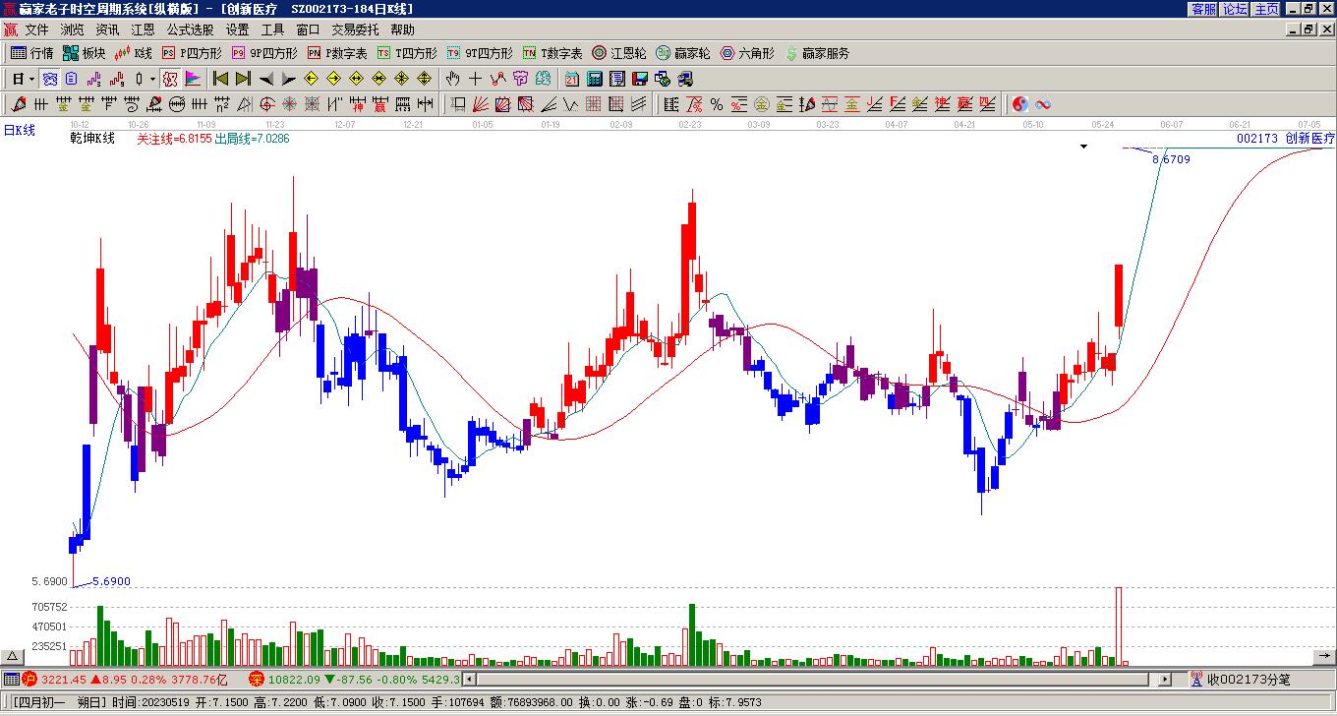The height and width of the screenshot is (716, 1337).
Task: Open the 公式选股 menu
Action: coord(190,30)
